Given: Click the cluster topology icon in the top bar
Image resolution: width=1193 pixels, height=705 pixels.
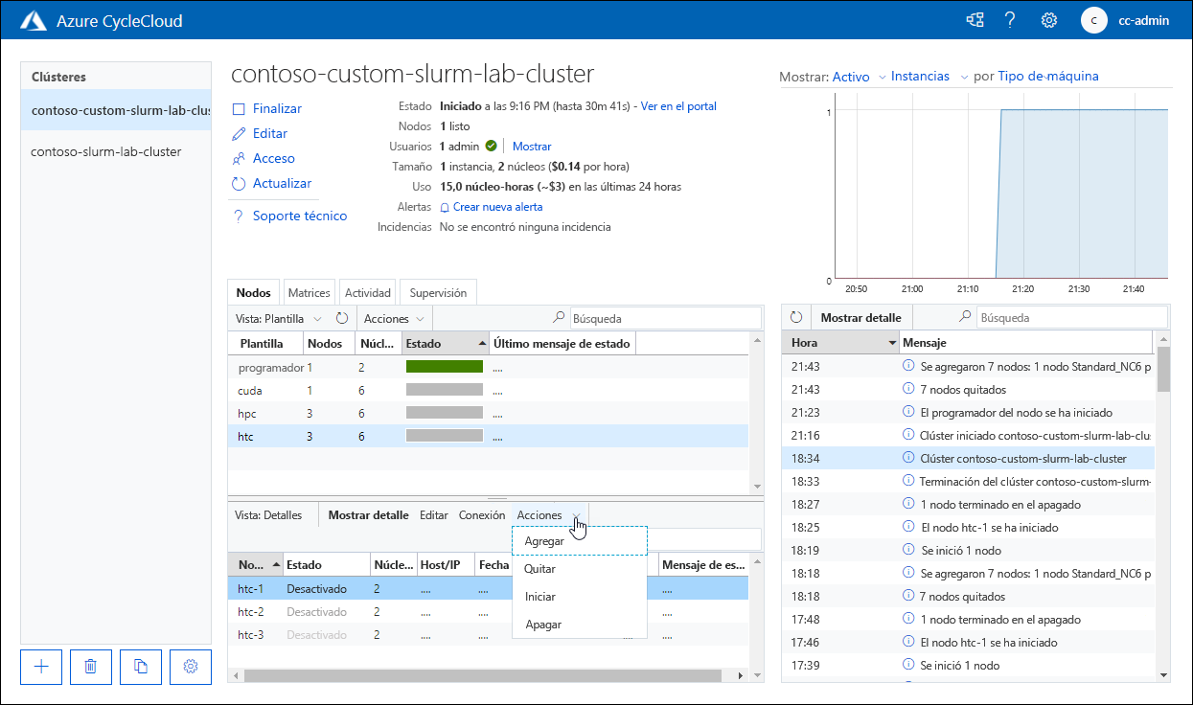Looking at the screenshot, I should [974, 19].
